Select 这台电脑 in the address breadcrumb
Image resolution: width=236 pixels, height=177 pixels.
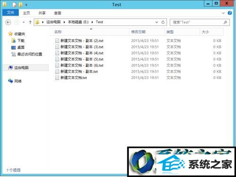tap(53, 22)
